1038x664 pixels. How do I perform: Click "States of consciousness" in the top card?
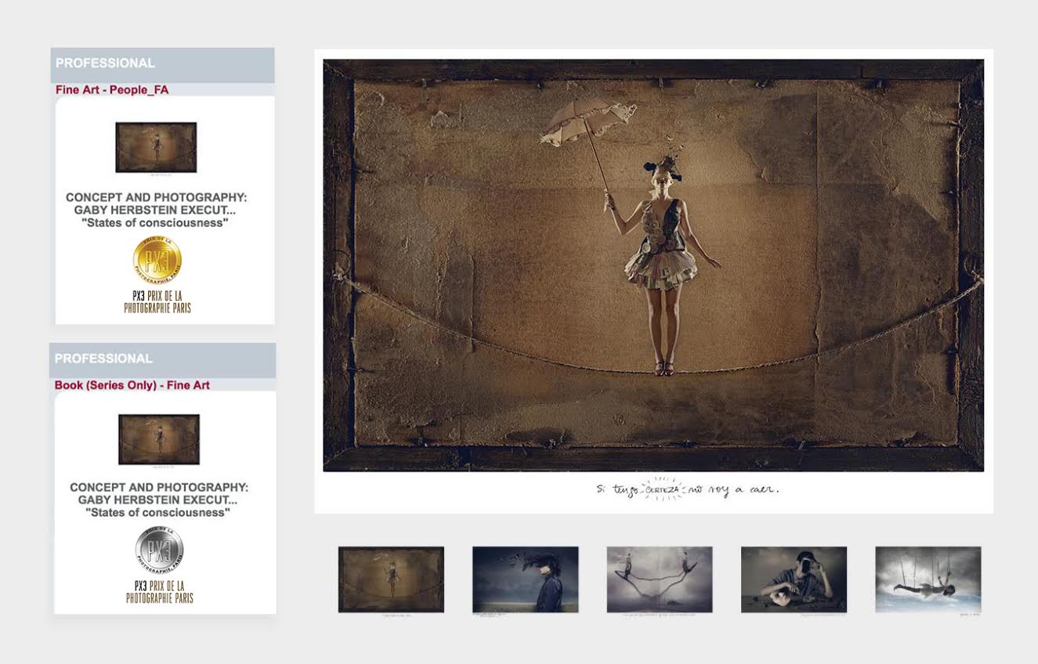(x=155, y=223)
